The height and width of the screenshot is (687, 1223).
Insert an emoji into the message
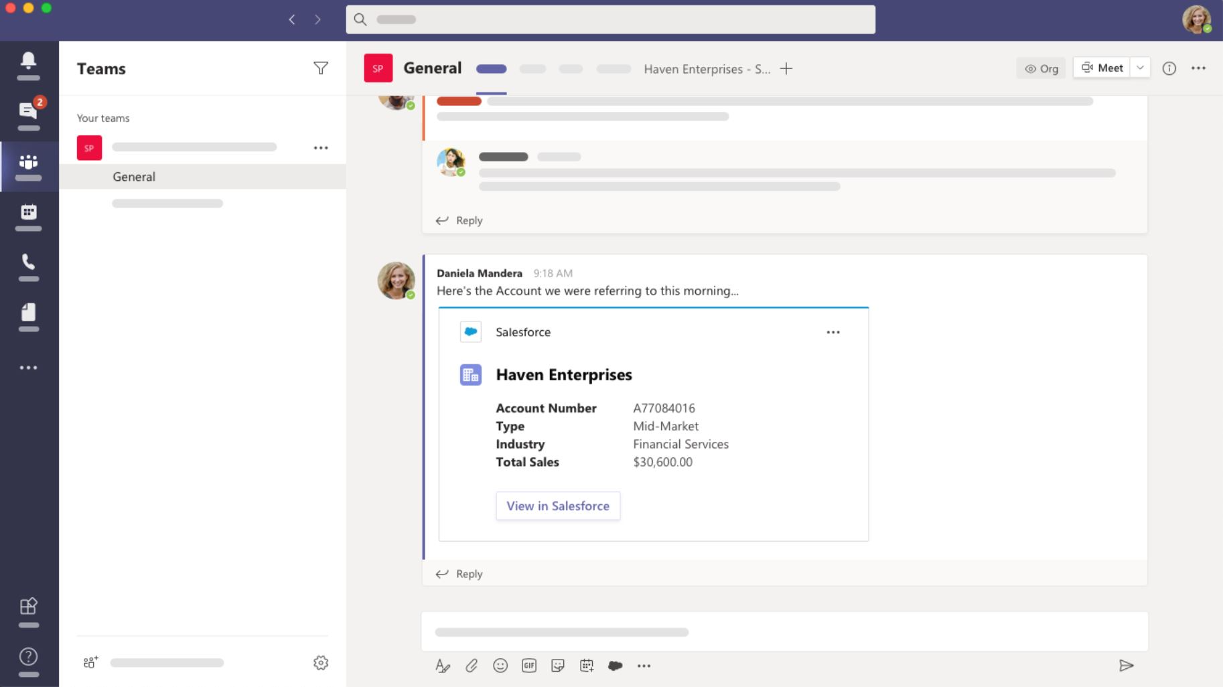pos(500,665)
